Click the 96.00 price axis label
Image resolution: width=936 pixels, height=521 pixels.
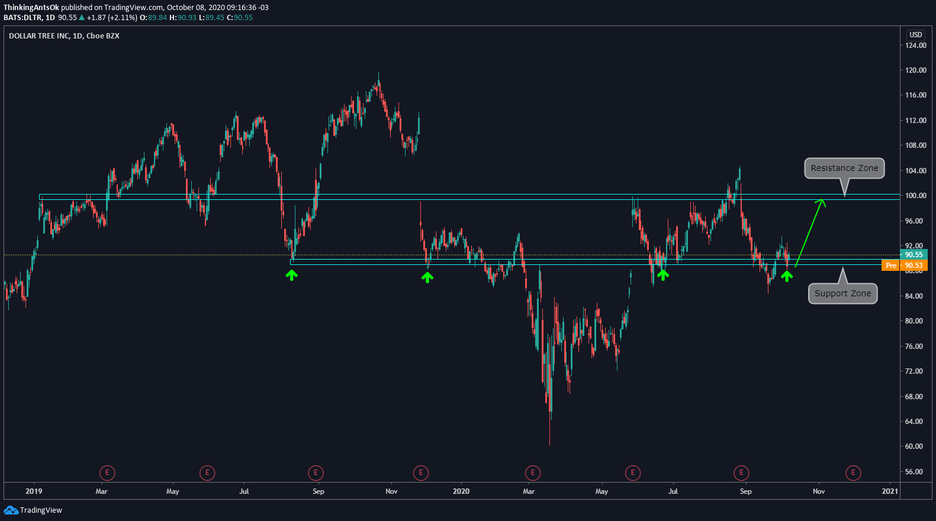[914, 221]
